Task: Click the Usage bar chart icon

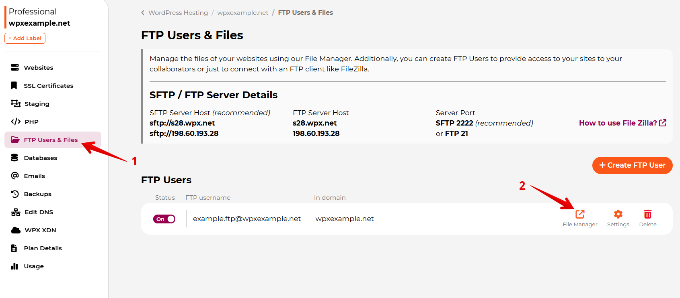Action: [x=14, y=266]
